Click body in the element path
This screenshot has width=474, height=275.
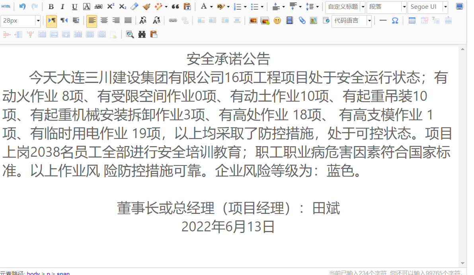pos(33,273)
